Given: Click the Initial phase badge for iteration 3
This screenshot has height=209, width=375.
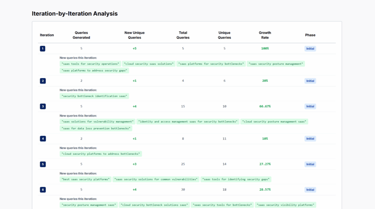Looking at the screenshot, I should pyautogui.click(x=310, y=106).
